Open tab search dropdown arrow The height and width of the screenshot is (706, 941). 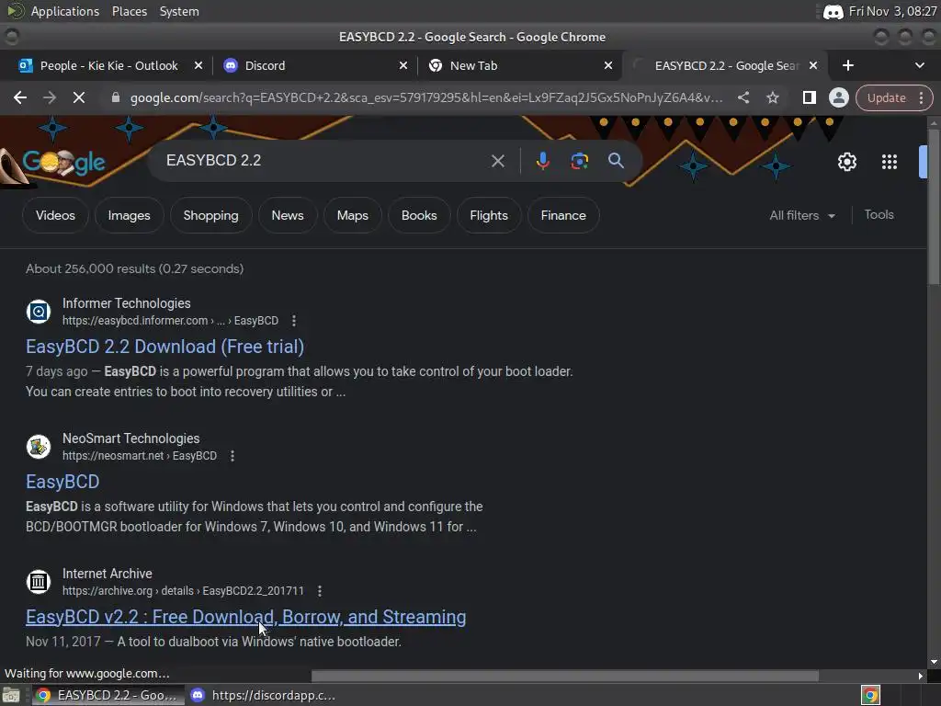pos(919,65)
